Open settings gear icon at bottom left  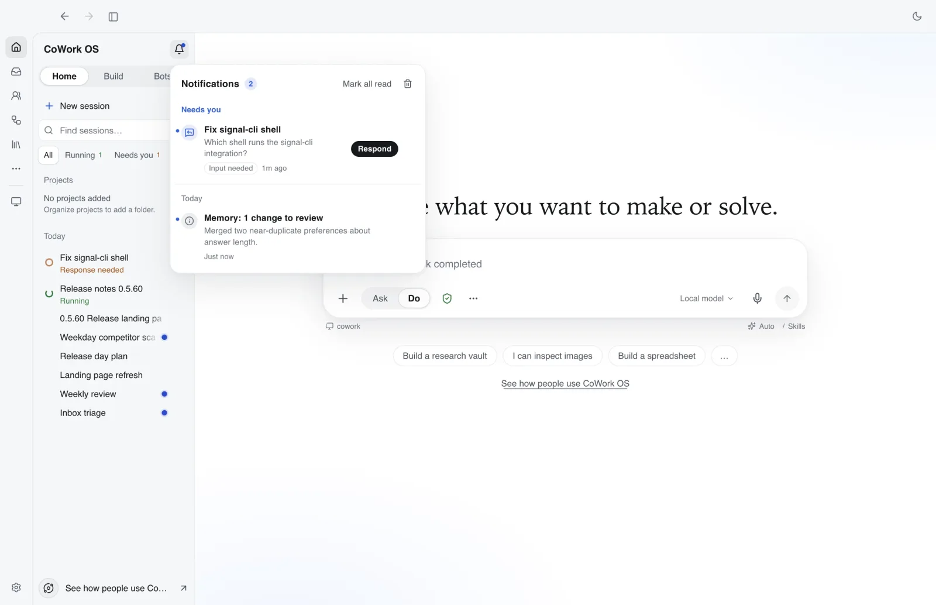16,587
